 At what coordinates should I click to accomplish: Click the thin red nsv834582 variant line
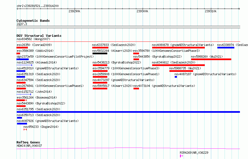[x=128, y=42]
